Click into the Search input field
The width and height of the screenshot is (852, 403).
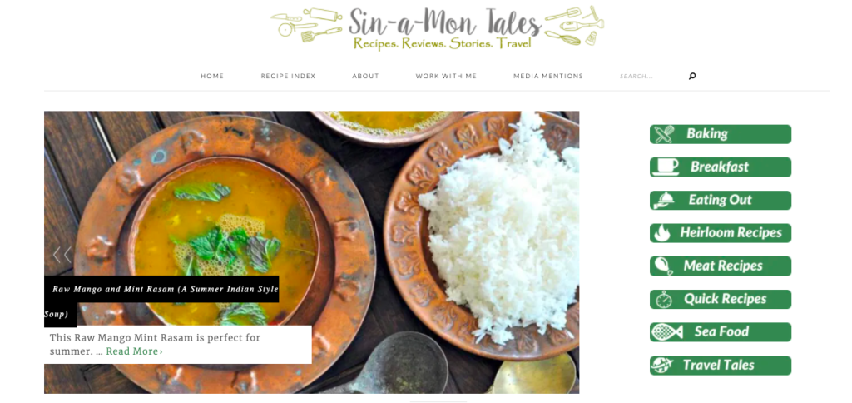650,76
